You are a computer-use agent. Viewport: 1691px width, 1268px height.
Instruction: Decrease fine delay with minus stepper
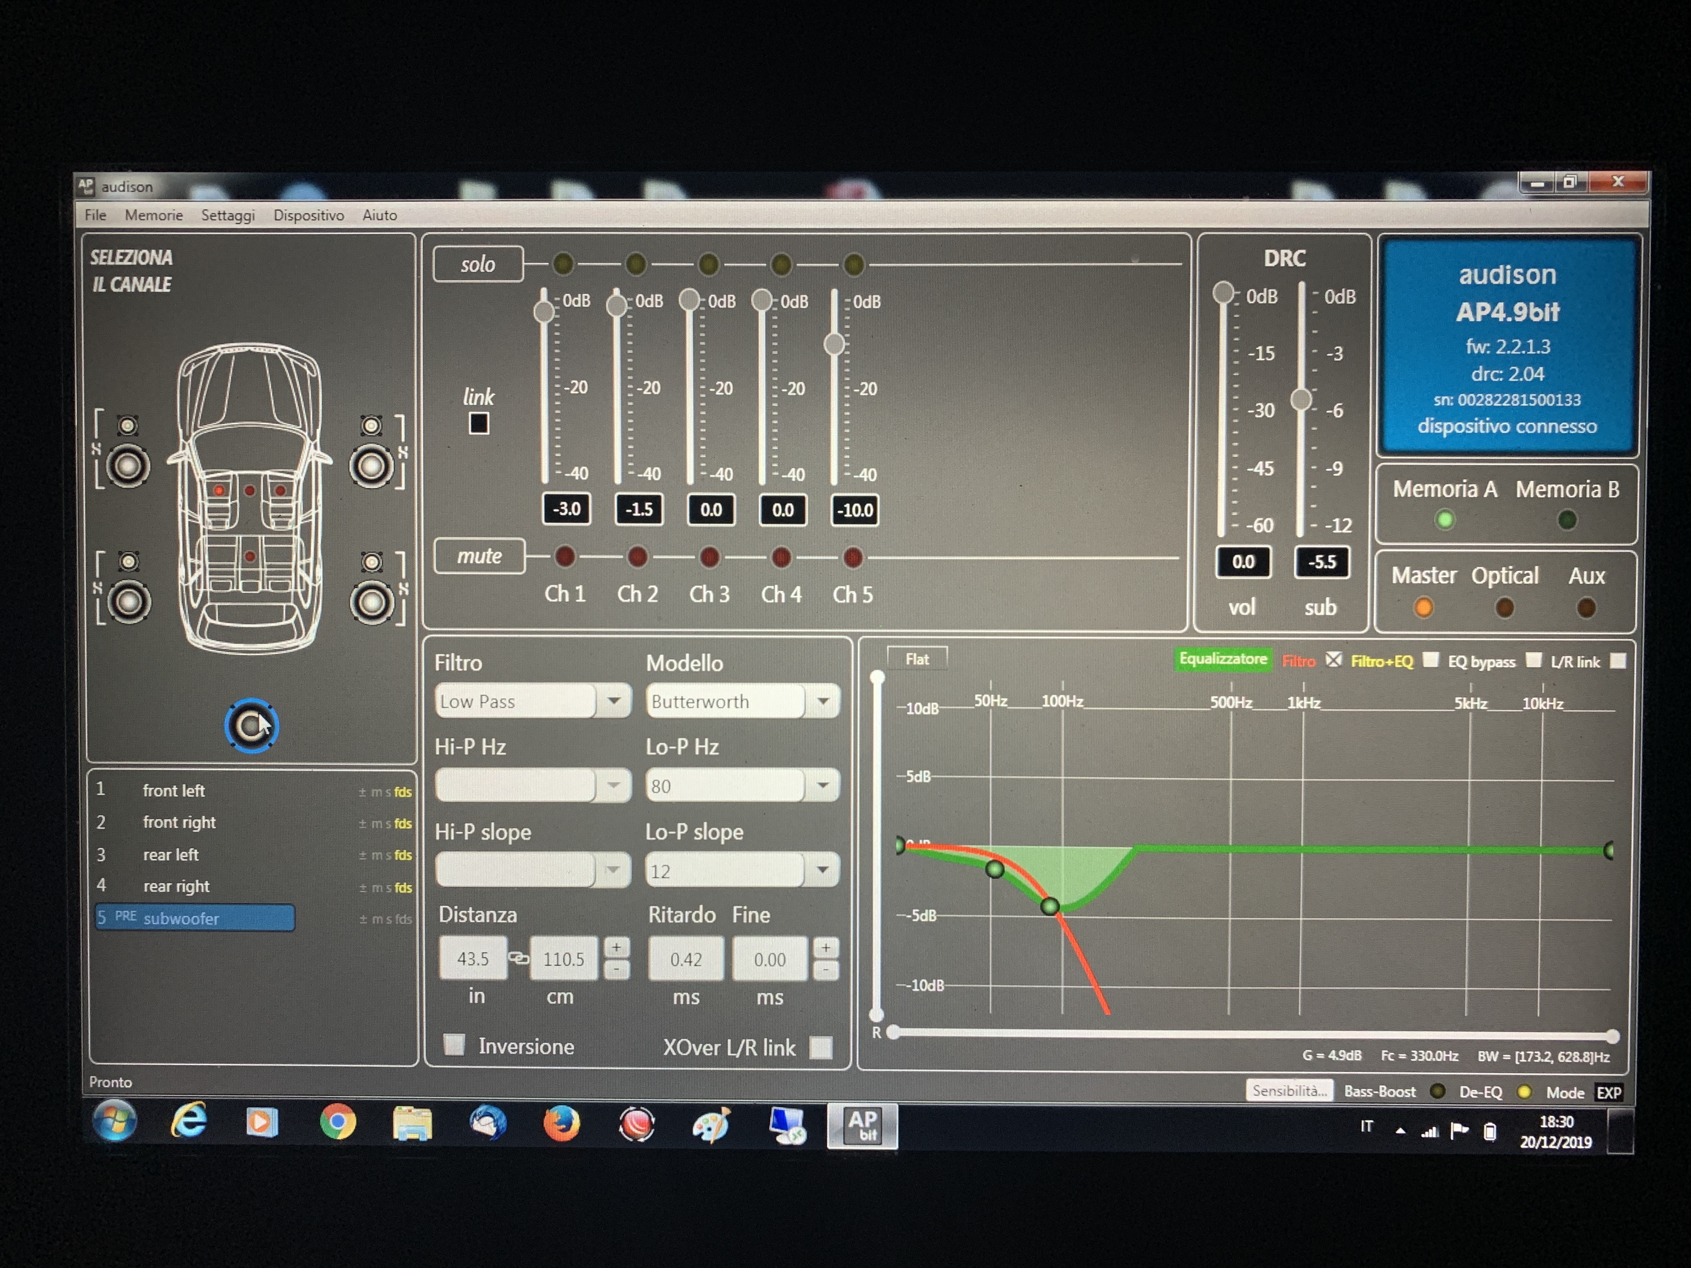pyautogui.click(x=826, y=971)
